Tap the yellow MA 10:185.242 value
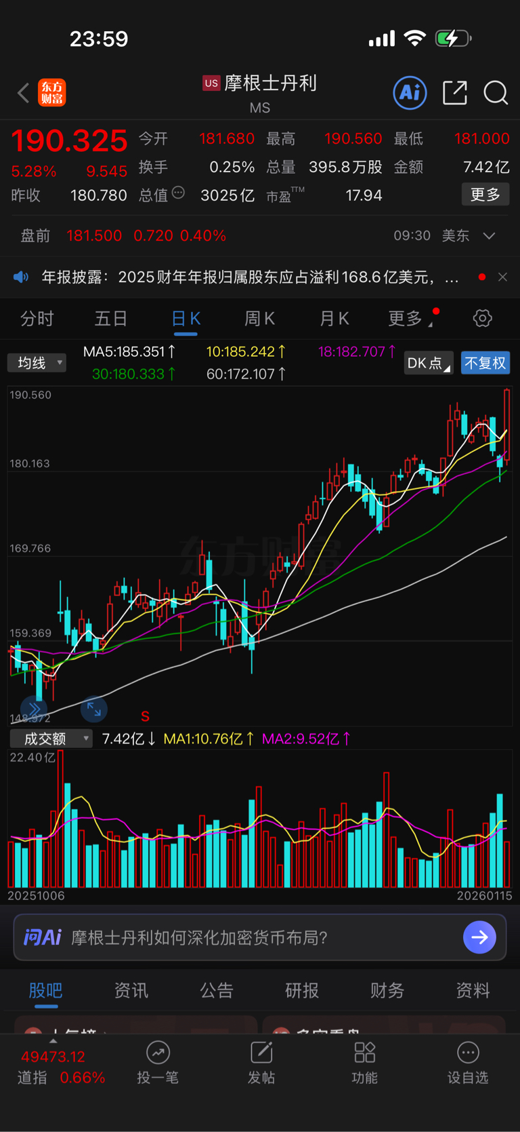Viewport: 520px width, 1132px height. tap(246, 351)
